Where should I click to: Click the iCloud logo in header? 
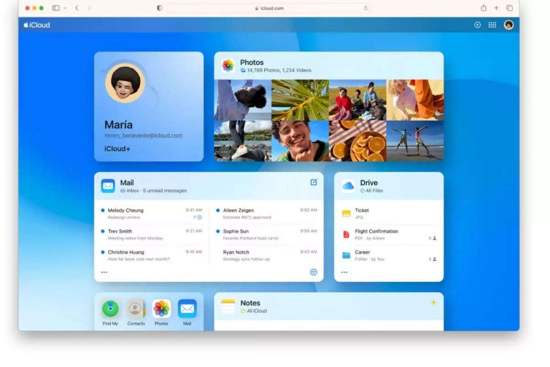click(x=37, y=25)
